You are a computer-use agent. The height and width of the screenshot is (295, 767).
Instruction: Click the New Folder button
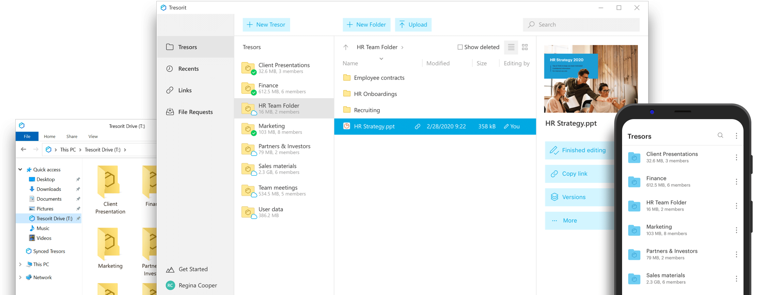point(367,24)
